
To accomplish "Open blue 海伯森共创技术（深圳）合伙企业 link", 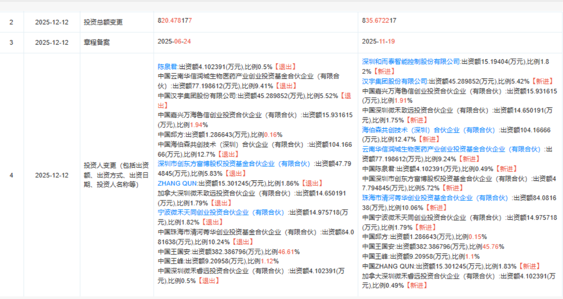I will point(428,130).
